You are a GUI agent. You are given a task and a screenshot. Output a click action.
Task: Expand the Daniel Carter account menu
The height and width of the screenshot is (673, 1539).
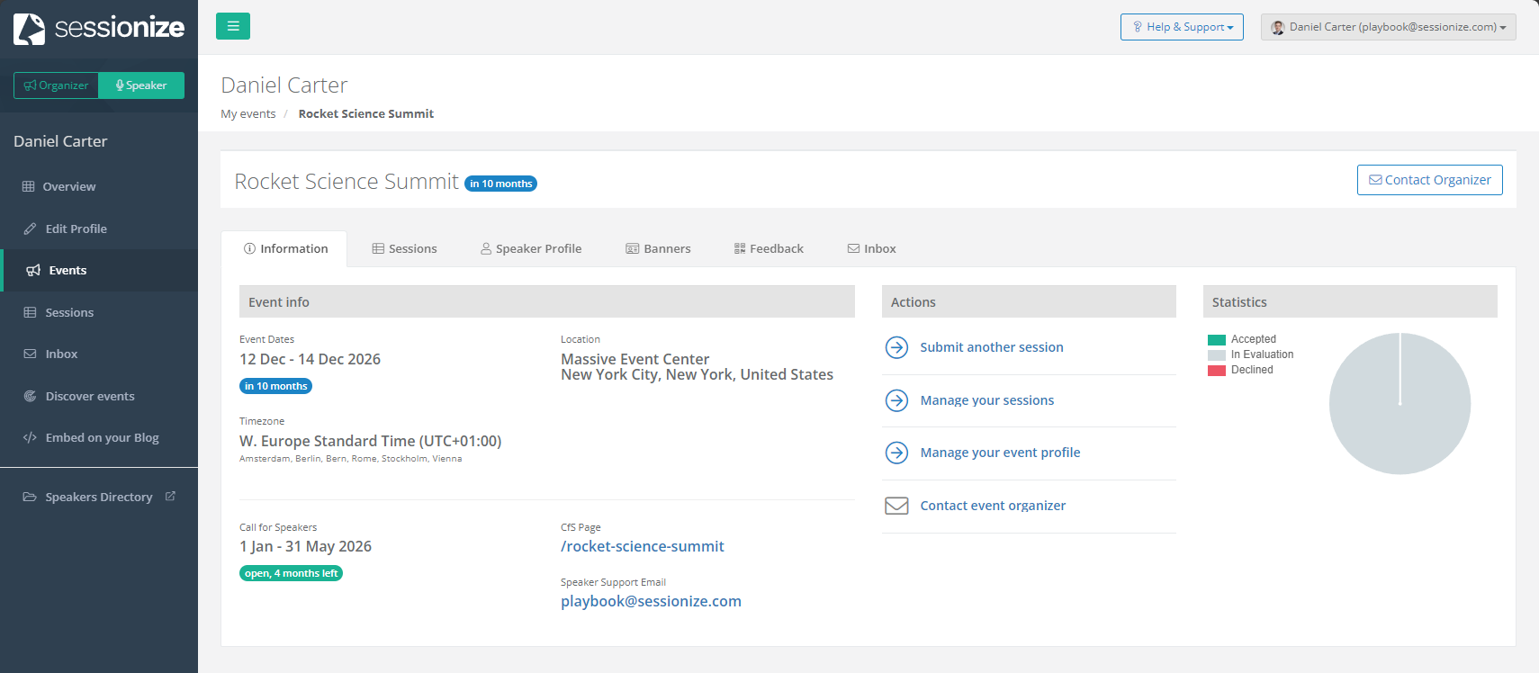coord(1388,27)
